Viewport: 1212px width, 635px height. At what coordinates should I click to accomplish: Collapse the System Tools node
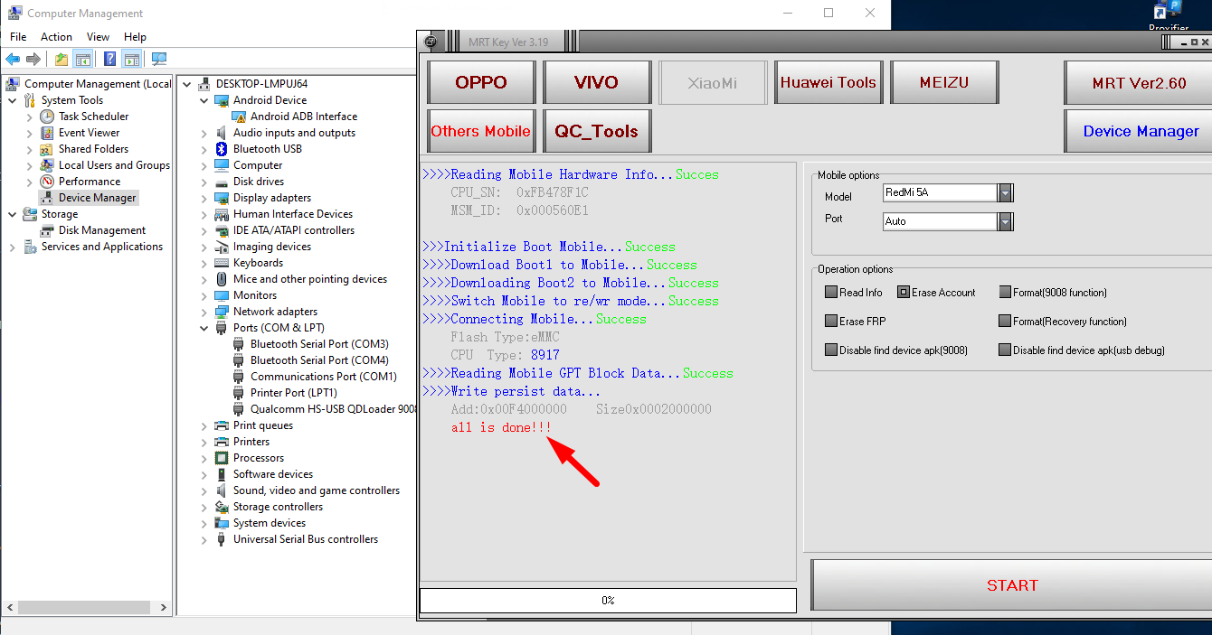tap(13, 100)
